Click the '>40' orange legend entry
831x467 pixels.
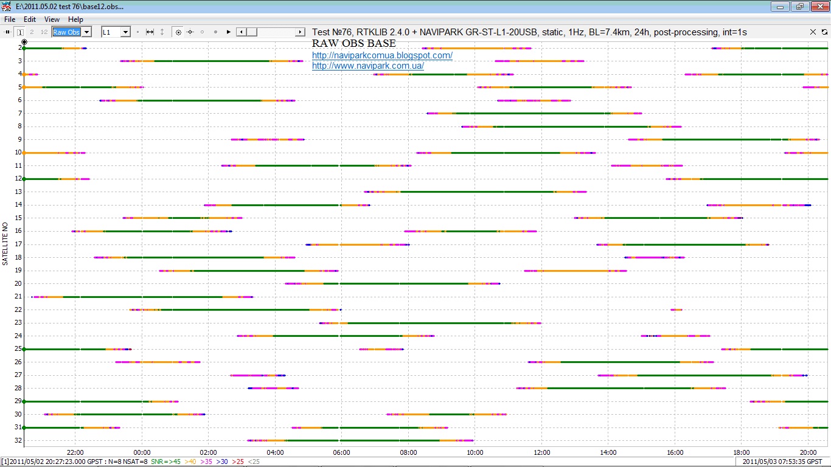click(x=190, y=462)
